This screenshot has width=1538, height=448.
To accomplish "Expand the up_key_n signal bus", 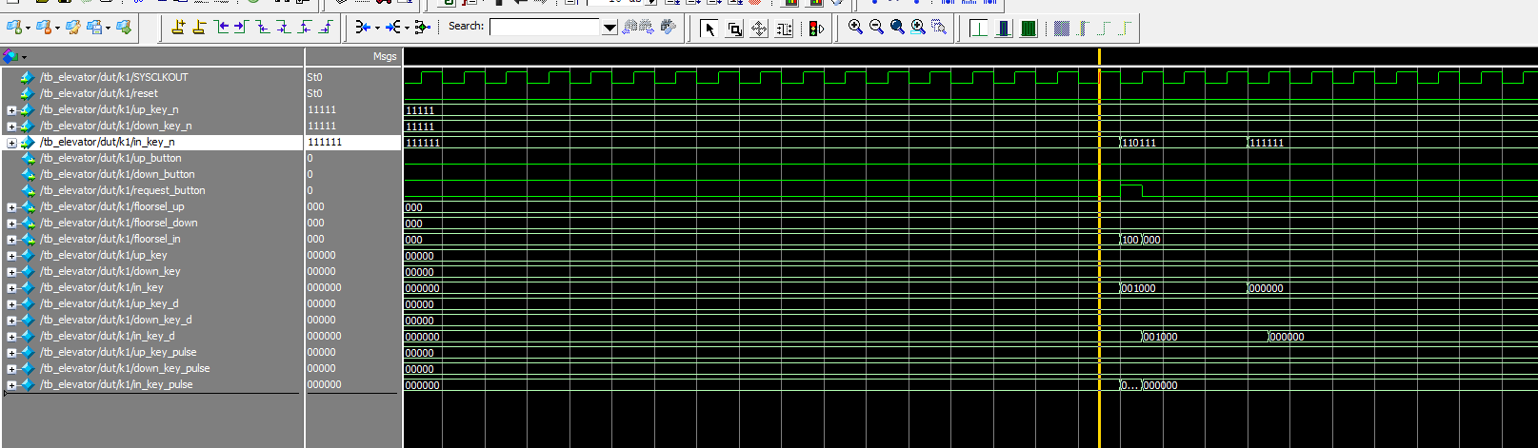I will pos(11,110).
